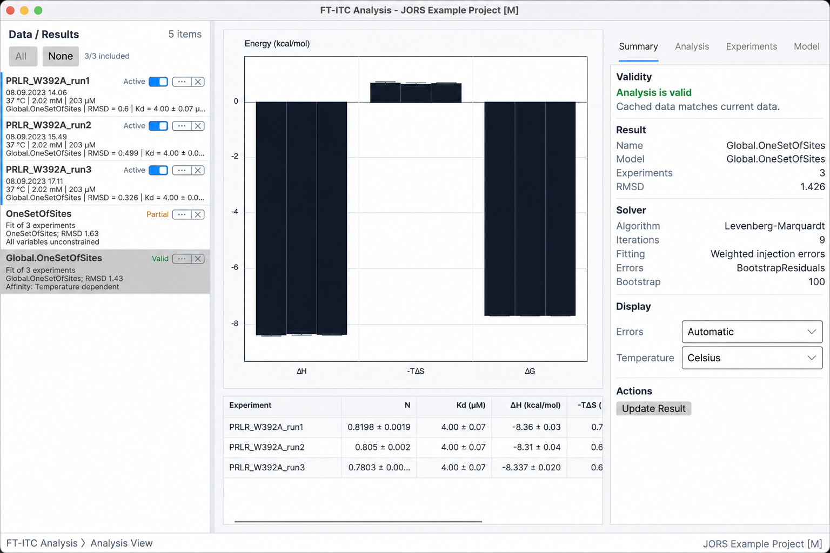This screenshot has width=830, height=553.
Task: Open more options for PRLR_W392A_run2
Action: click(182, 126)
